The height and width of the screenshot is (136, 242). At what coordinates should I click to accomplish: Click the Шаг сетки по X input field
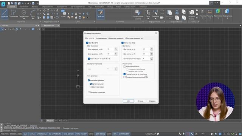tap(146, 49)
